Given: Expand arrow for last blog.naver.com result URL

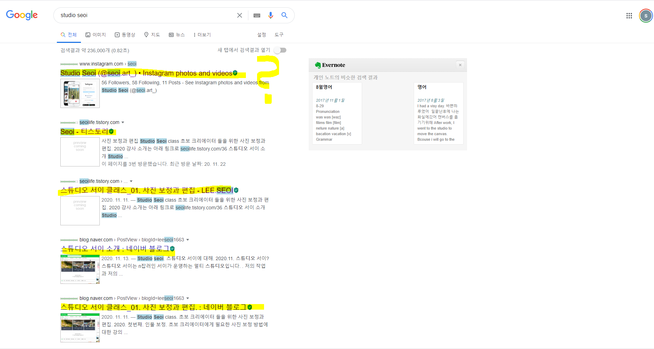Looking at the screenshot, I should pos(188,298).
